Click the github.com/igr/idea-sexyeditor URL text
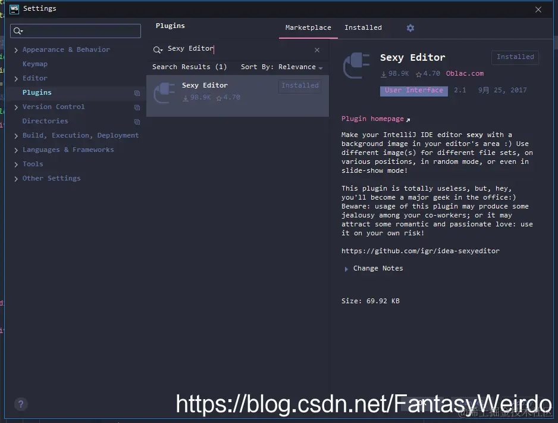Viewport: 558px width, 423px height. [420, 251]
